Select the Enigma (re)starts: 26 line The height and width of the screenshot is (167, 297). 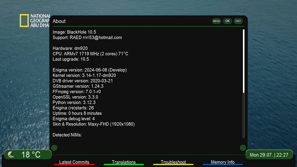(x=73, y=108)
